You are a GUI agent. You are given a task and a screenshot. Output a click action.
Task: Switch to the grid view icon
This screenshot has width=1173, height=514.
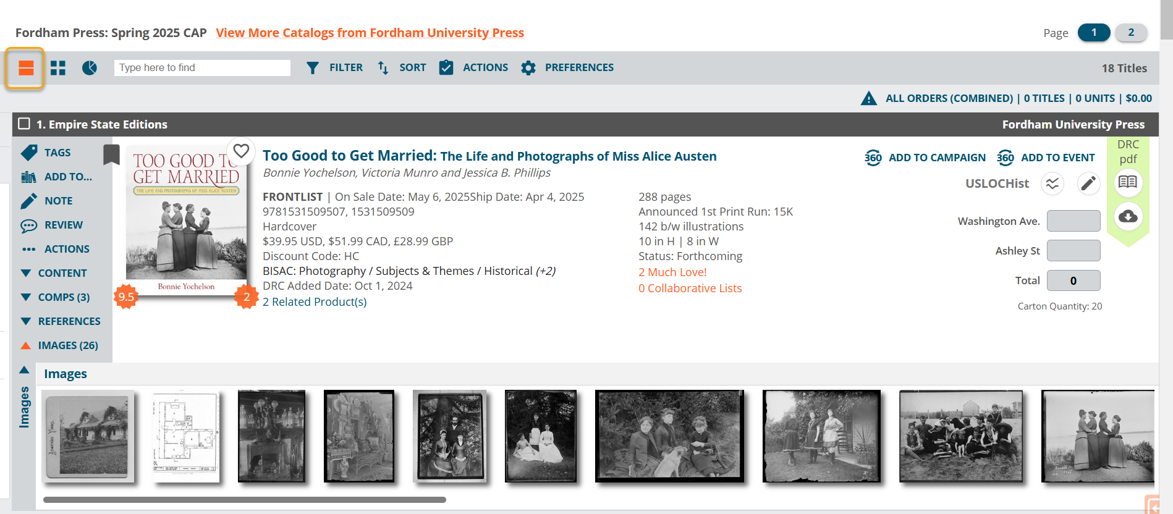coord(58,68)
